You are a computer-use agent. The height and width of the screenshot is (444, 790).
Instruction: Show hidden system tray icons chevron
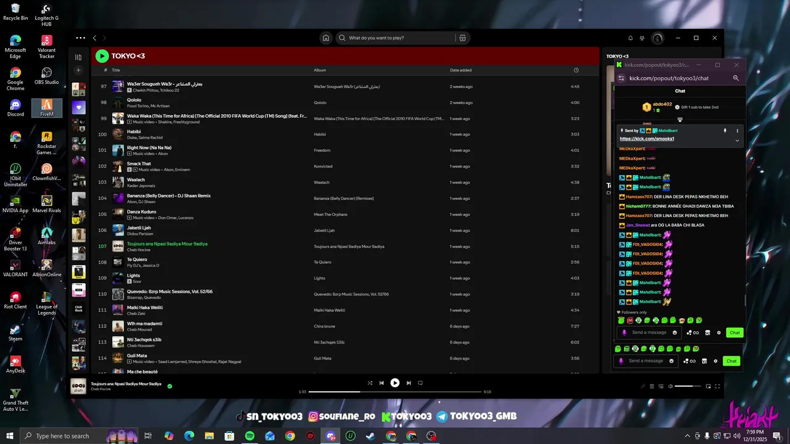pyautogui.click(x=688, y=436)
